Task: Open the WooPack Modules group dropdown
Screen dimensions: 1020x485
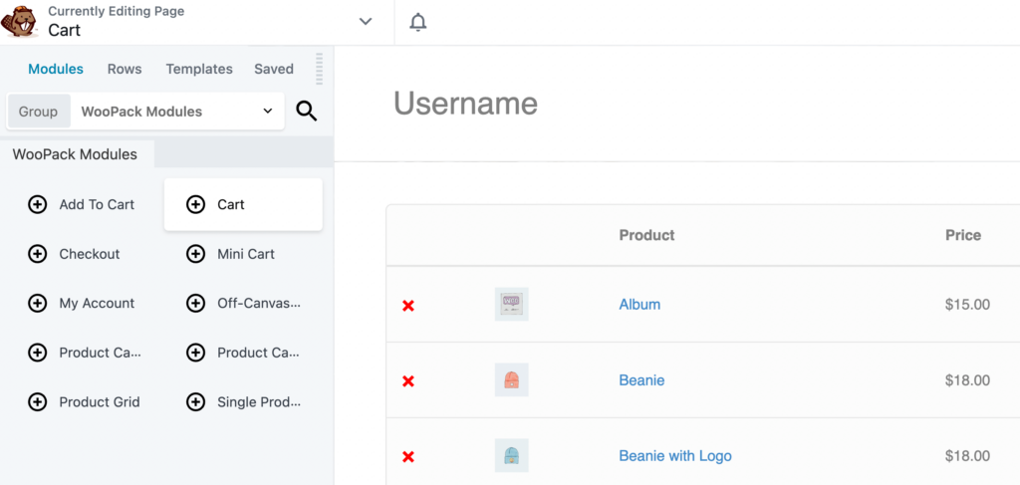Action: point(177,112)
